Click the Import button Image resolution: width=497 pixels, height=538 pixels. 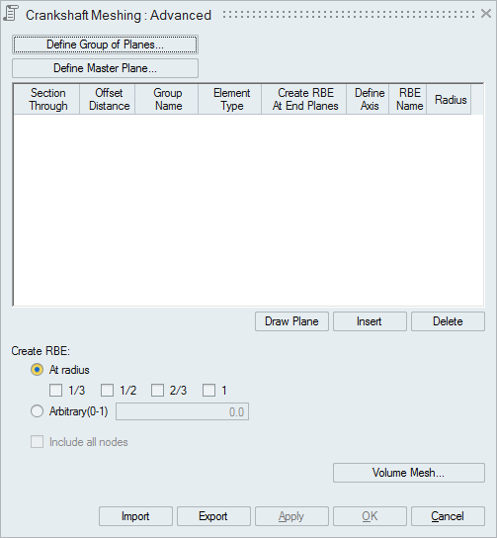pos(135,516)
